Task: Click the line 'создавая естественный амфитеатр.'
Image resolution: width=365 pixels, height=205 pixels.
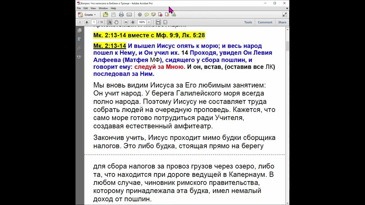Action: [153, 126]
